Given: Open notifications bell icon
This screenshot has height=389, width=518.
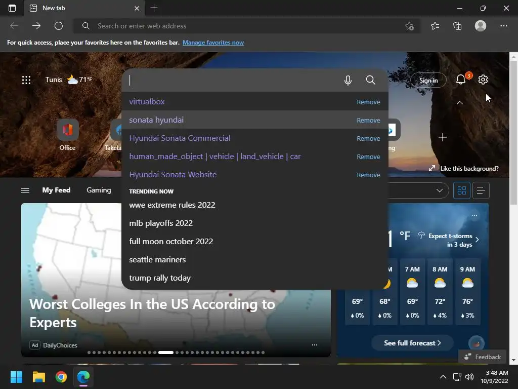Looking at the screenshot, I should click(461, 80).
